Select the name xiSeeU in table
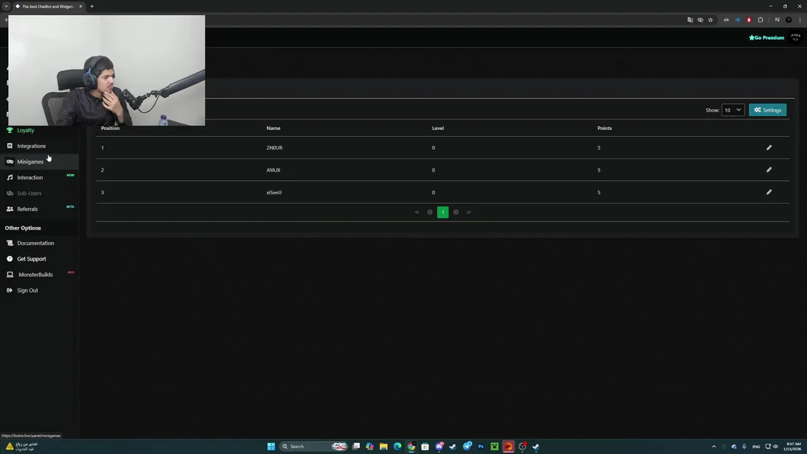 point(274,192)
